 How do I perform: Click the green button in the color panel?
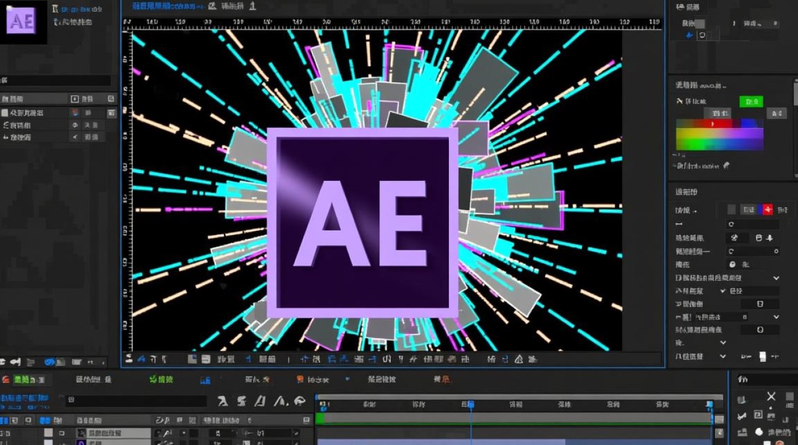[x=751, y=101]
